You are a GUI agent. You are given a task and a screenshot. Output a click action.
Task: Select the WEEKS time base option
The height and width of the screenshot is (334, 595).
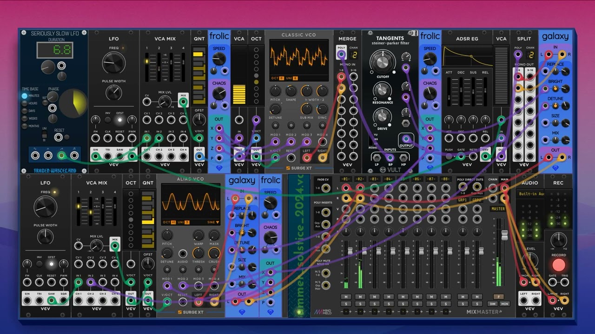click(x=25, y=118)
